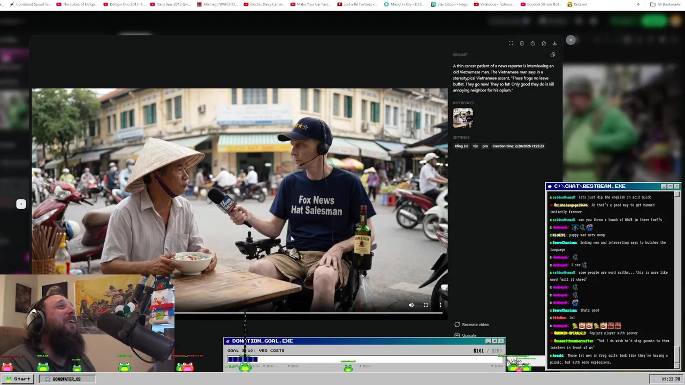Viewport: 685px width, 385px height.
Task: Expand hidden bookmarks chevron
Action: [x=637, y=4]
